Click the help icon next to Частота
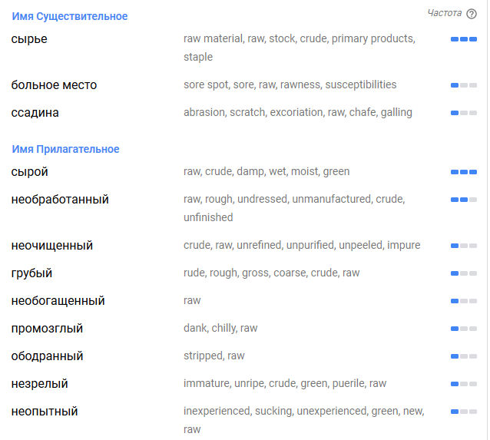 [x=472, y=14]
